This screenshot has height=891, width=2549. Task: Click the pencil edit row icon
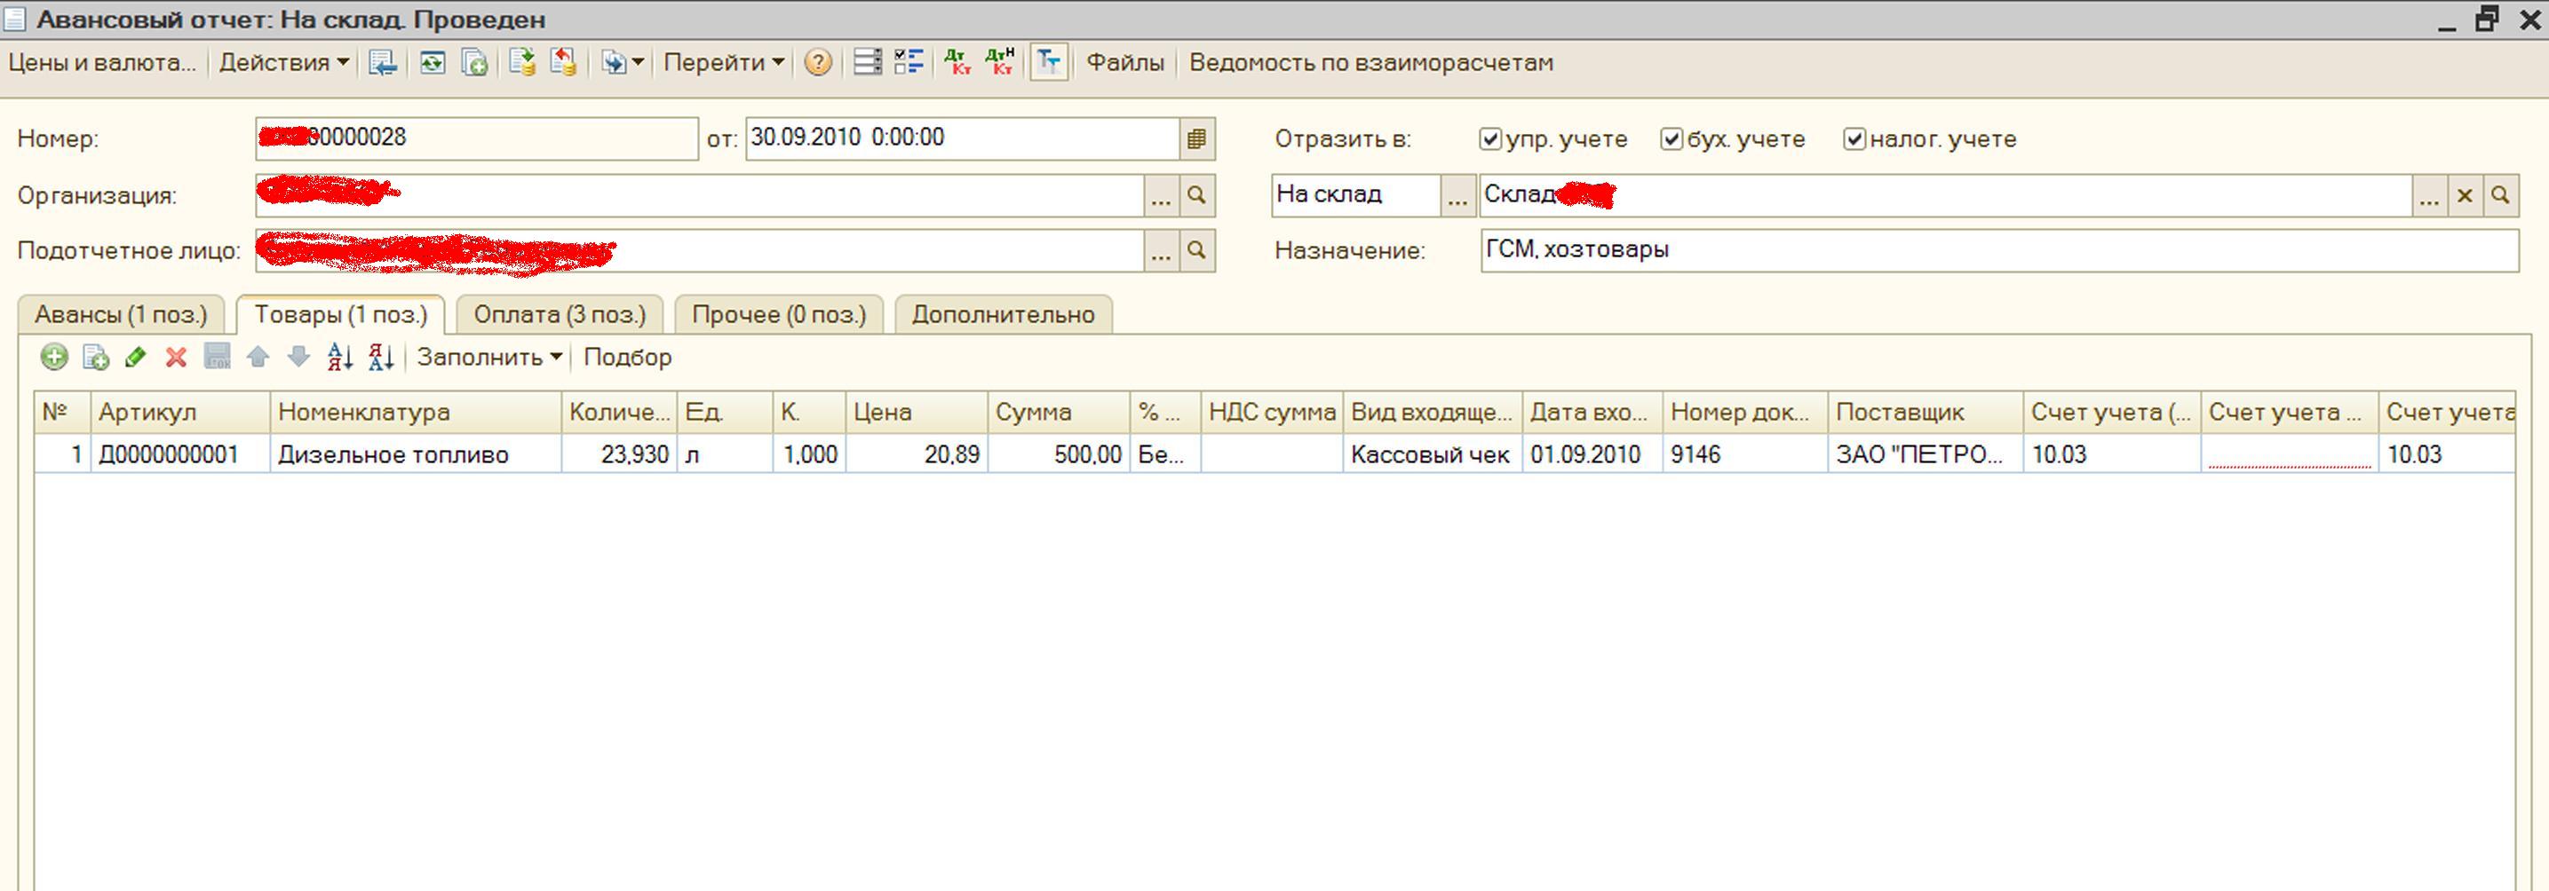(136, 357)
